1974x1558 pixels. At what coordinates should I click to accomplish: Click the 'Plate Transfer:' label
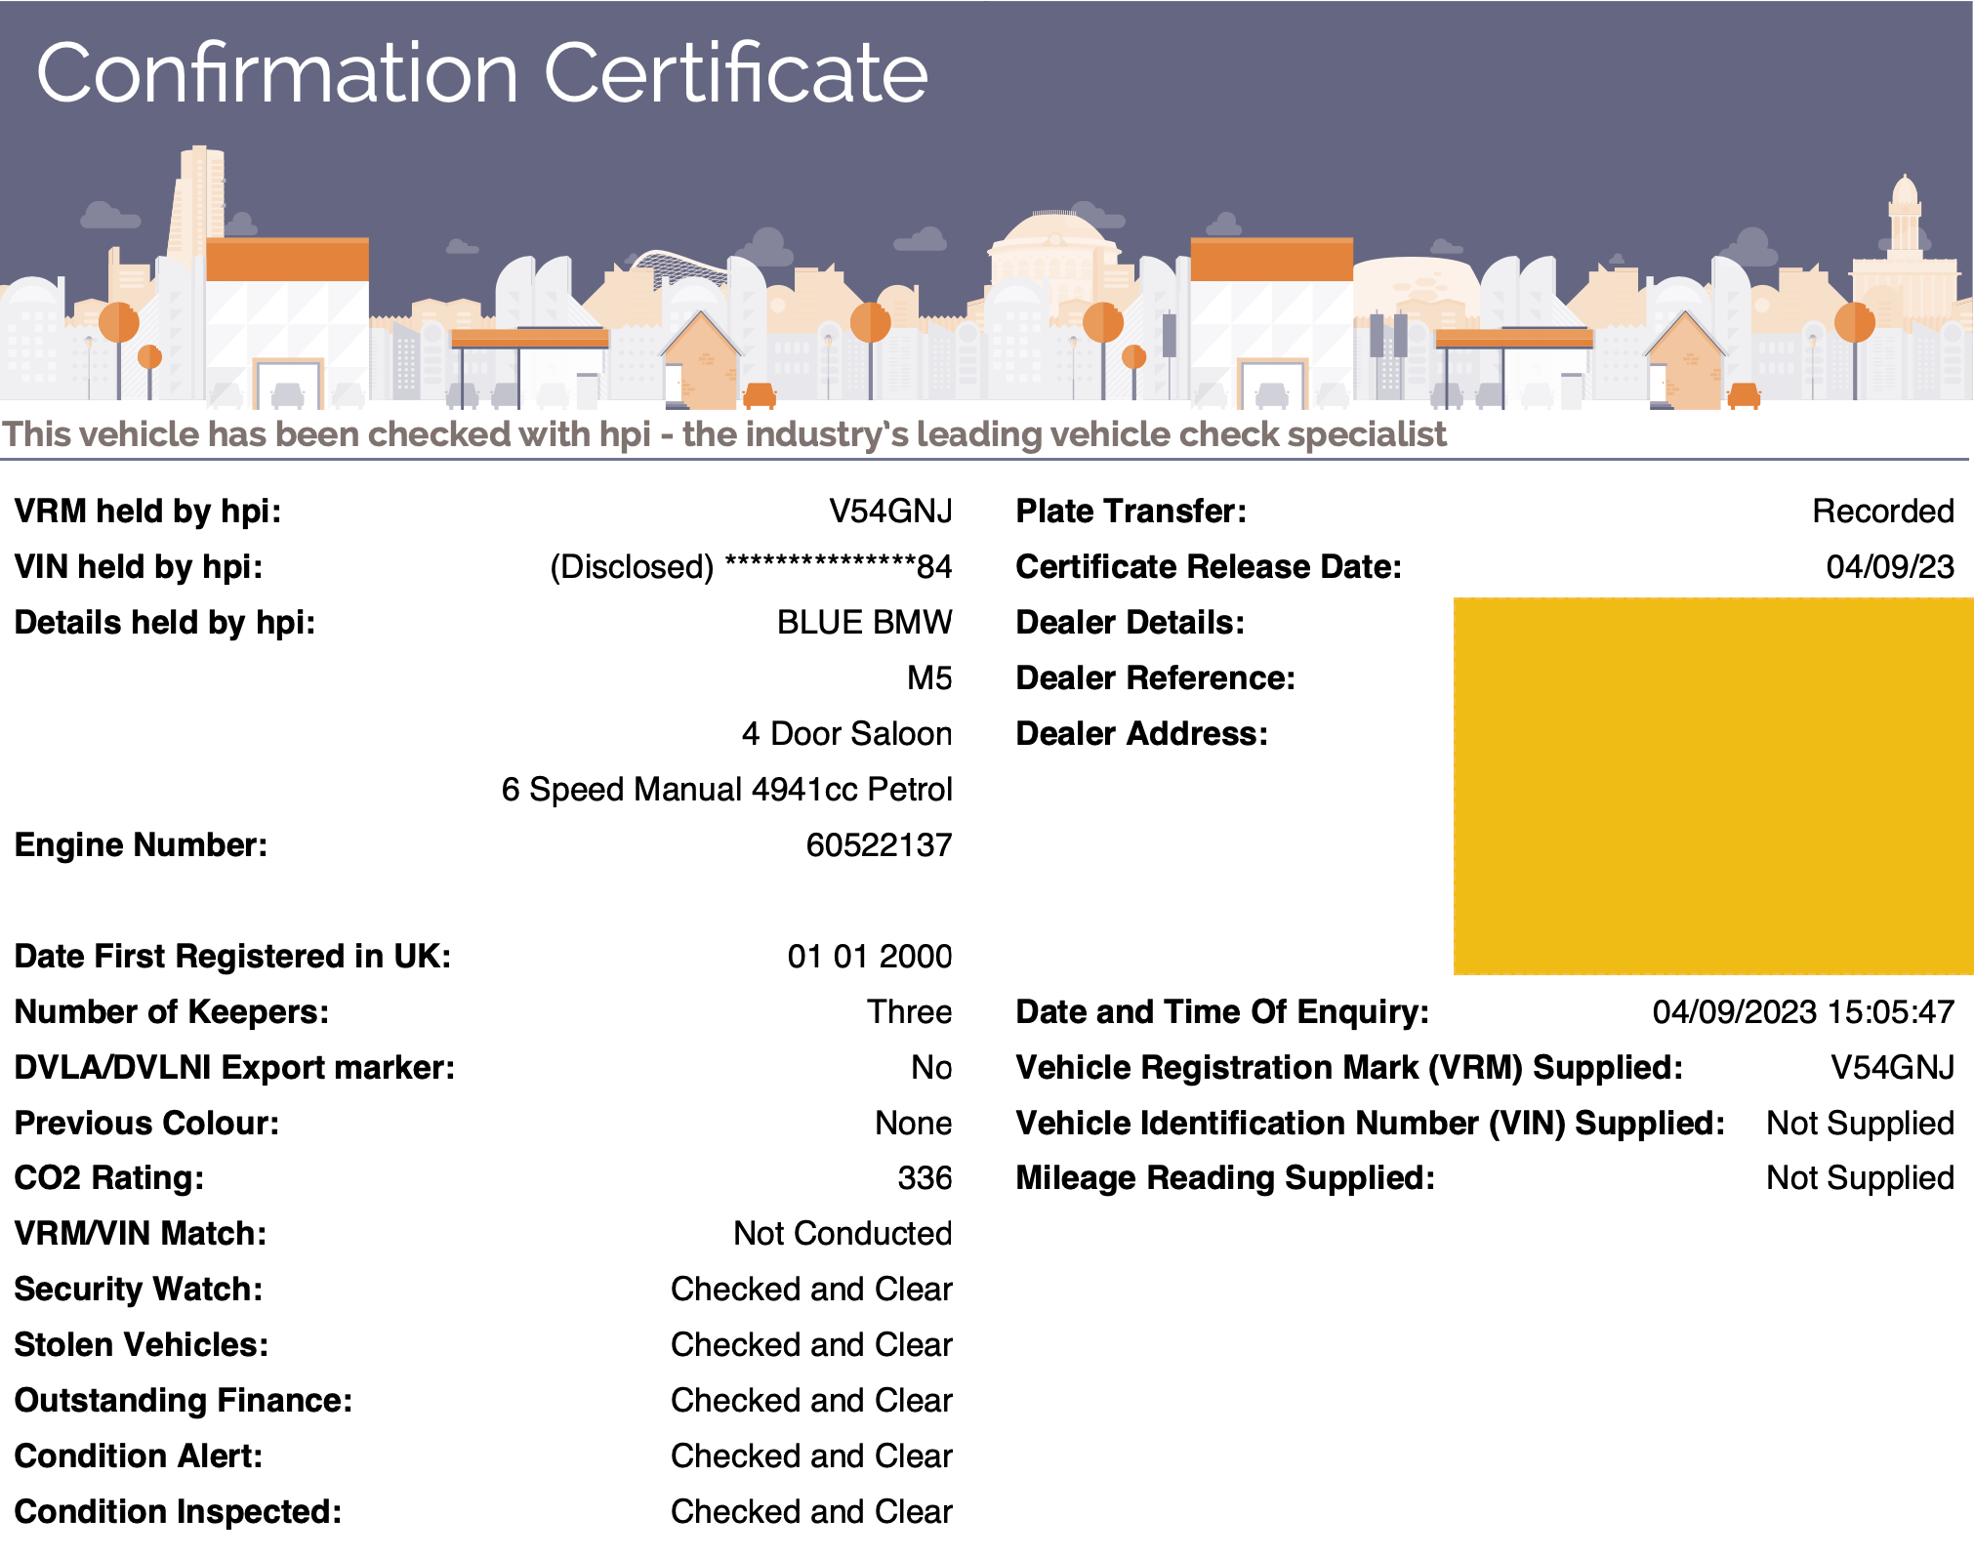(x=1131, y=511)
